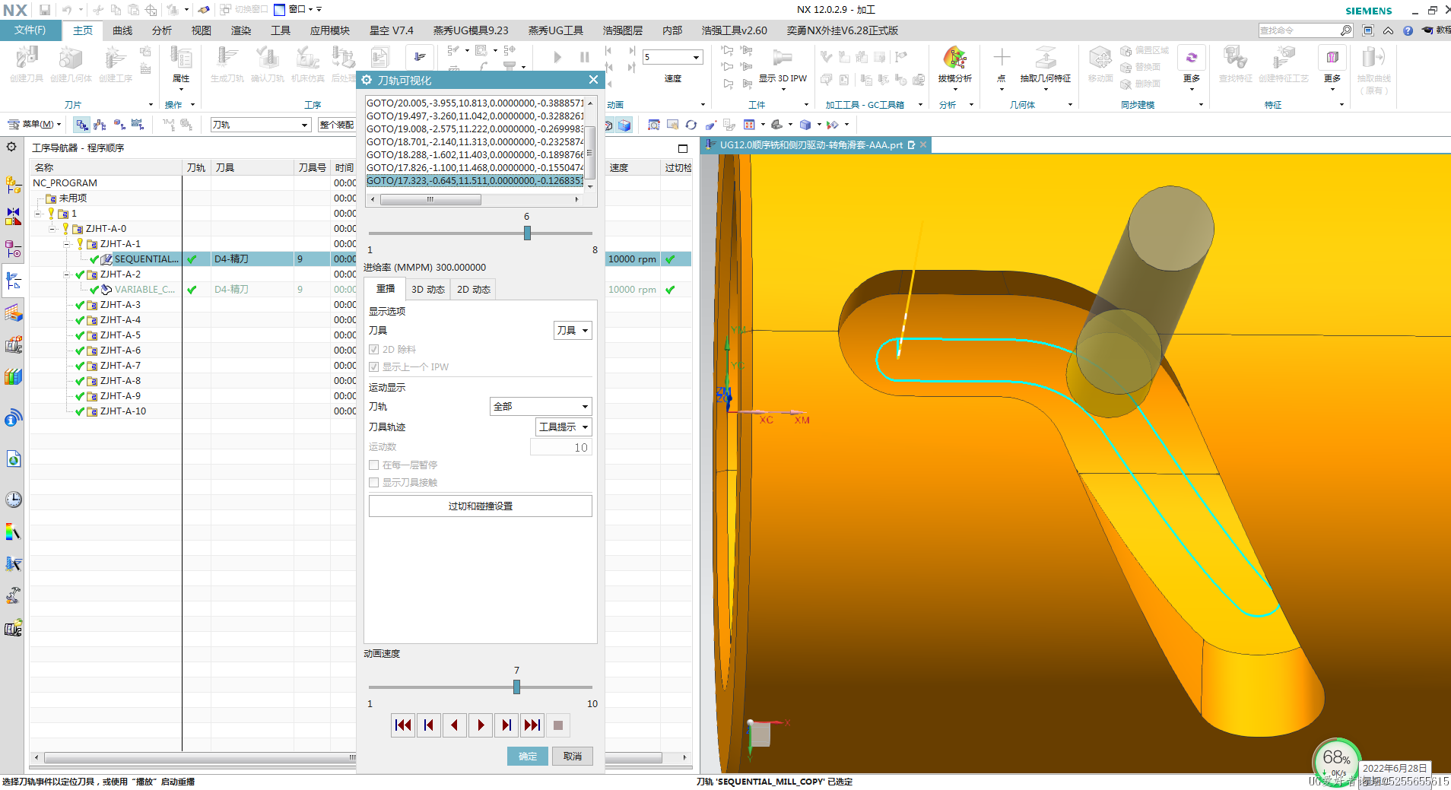Click the 取消 button

coord(573,757)
